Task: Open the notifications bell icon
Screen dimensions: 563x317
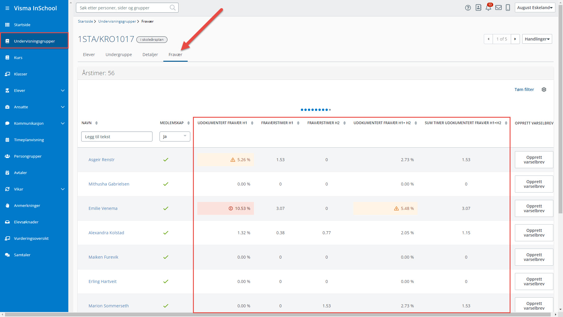Action: 488,8
